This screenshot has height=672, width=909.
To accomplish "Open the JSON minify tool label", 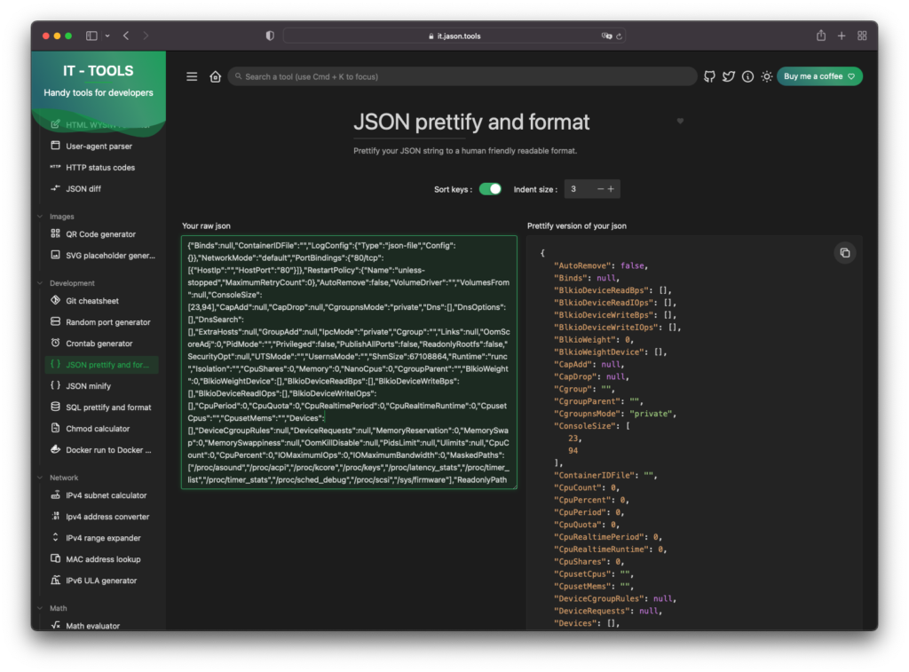I will [88, 386].
